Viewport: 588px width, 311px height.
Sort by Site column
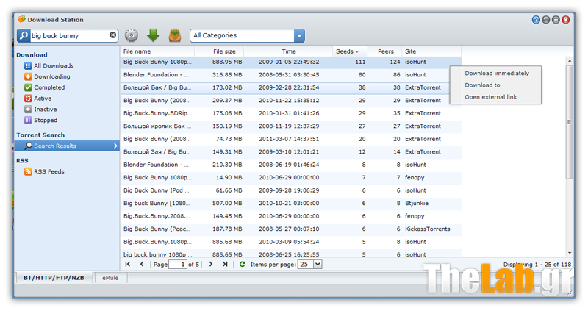tap(431, 51)
